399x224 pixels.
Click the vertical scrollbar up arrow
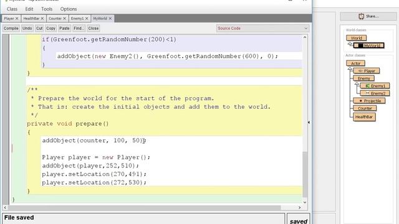pos(305,37)
